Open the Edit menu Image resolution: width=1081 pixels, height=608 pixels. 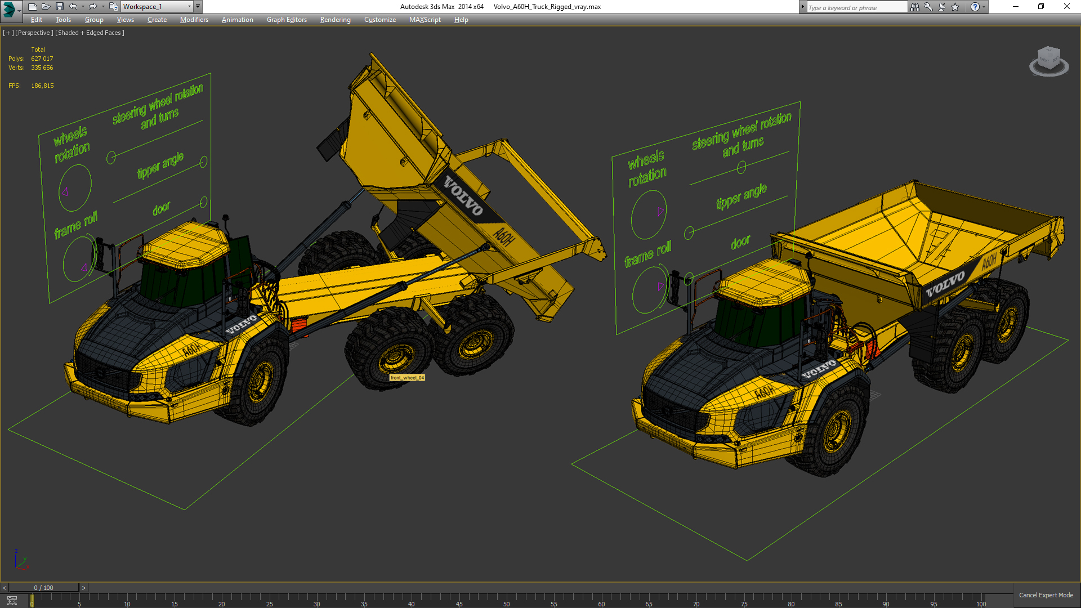[x=37, y=20]
